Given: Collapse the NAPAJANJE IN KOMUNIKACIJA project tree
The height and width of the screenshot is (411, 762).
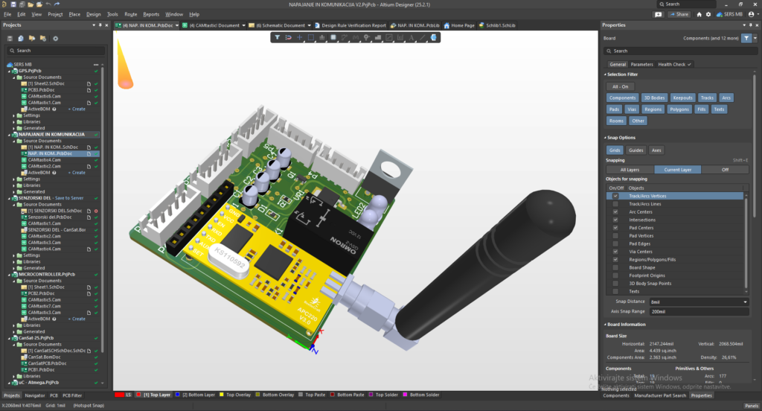Looking at the screenshot, I should click(x=4, y=134).
